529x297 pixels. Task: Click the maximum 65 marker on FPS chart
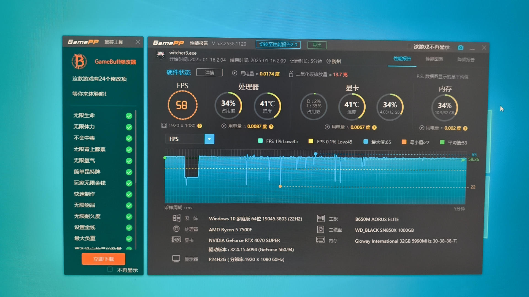coord(316,154)
